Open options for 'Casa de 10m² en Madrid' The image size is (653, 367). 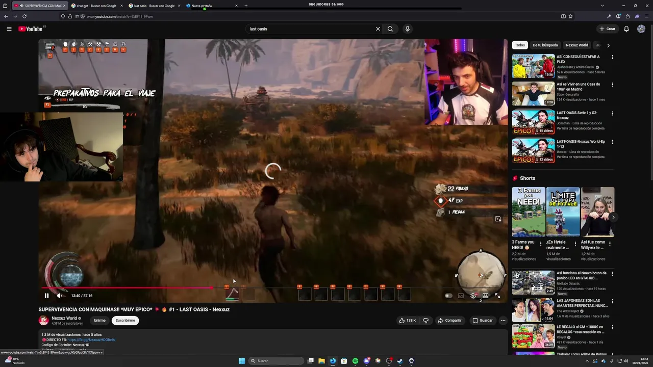tap(612, 85)
